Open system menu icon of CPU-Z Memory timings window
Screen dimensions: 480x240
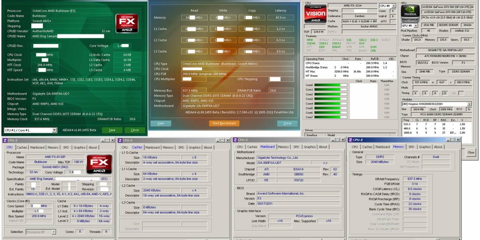coord(351,140)
